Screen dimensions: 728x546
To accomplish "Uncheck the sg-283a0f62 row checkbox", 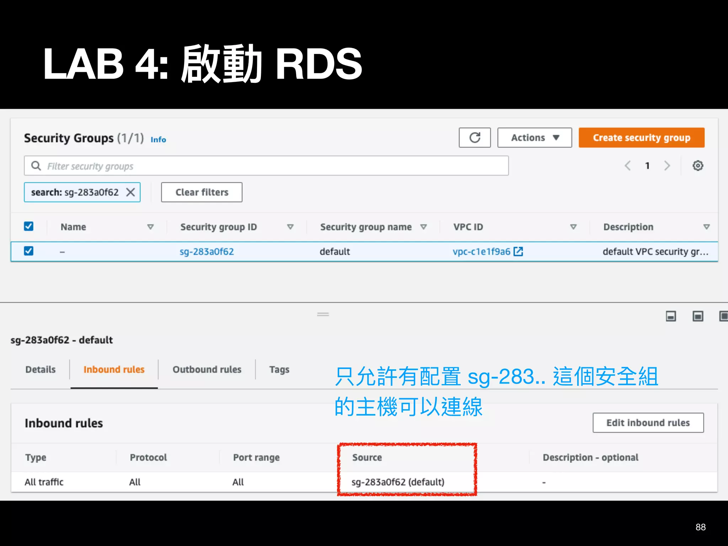I will [29, 251].
